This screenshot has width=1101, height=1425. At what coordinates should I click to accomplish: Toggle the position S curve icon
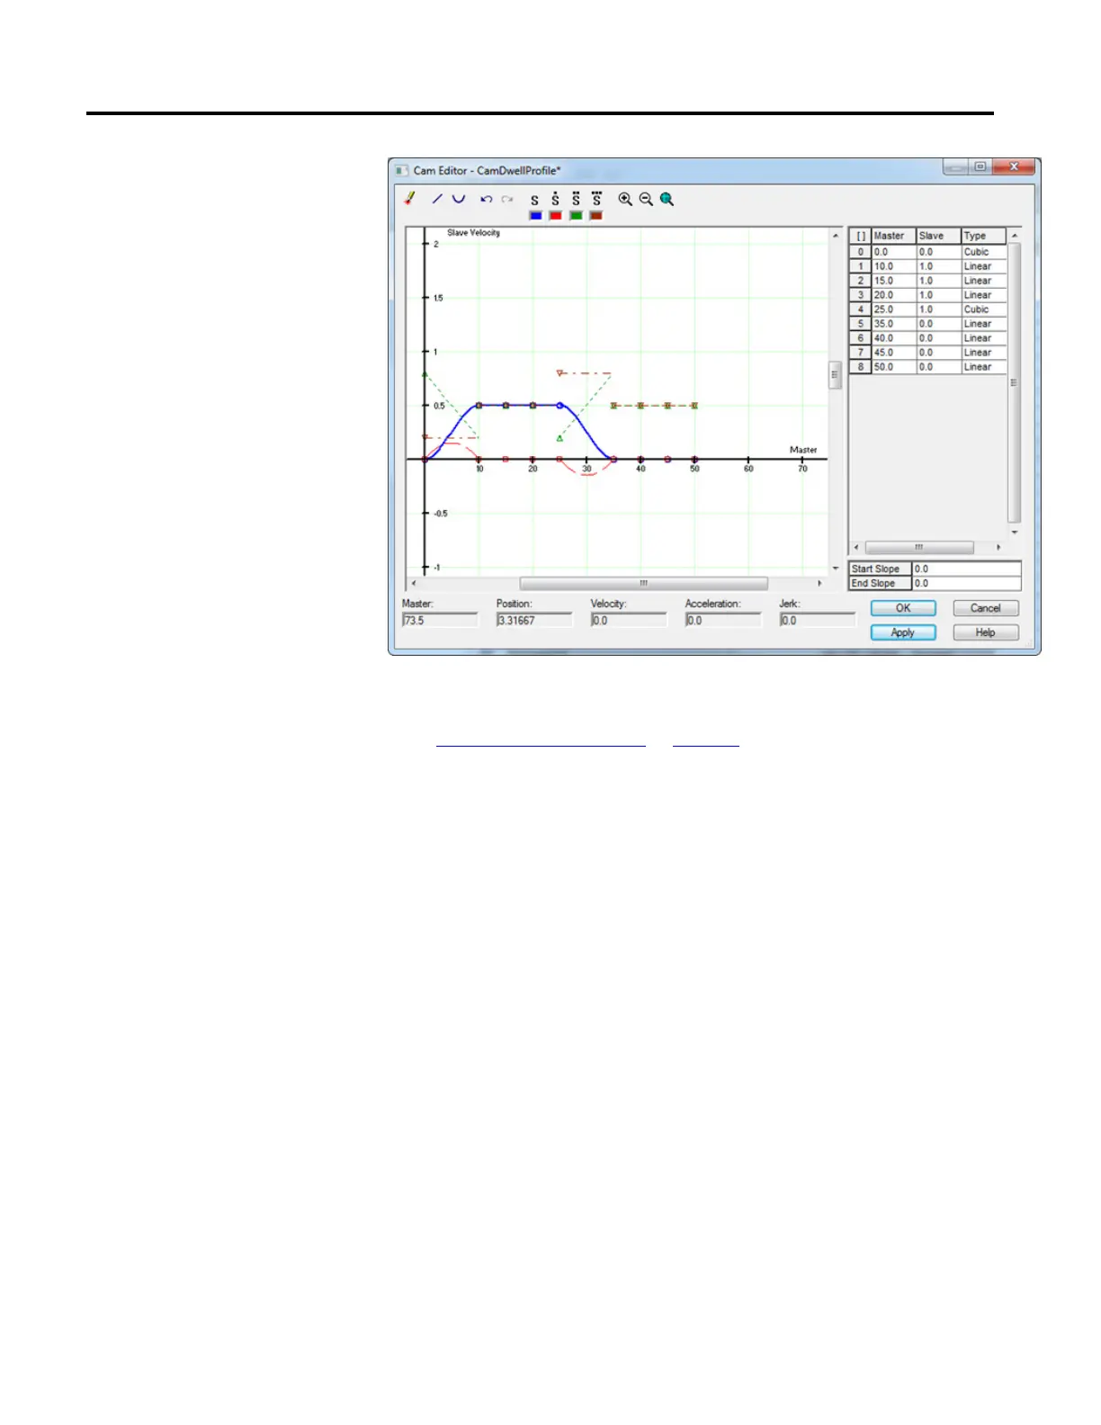535,201
